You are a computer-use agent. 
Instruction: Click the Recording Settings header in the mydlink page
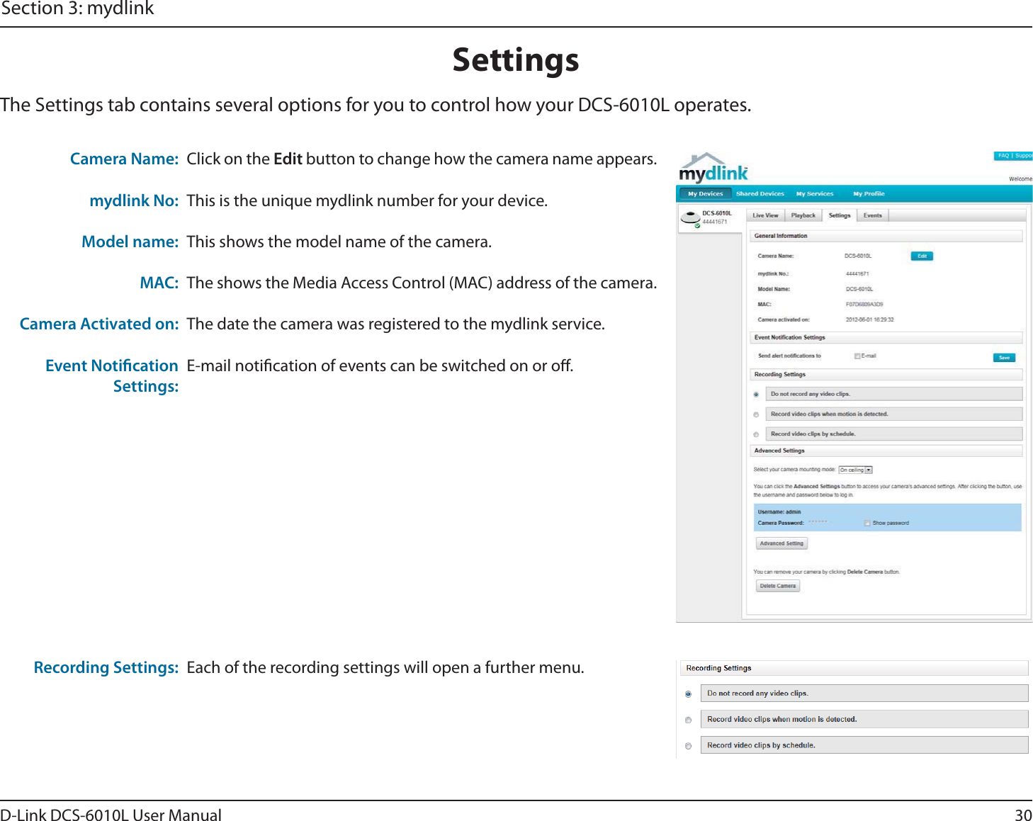coord(886,374)
